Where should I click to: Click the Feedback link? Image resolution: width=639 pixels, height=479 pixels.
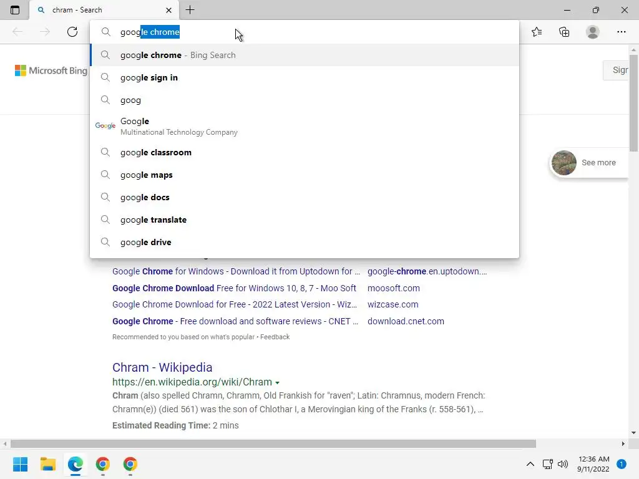click(275, 337)
